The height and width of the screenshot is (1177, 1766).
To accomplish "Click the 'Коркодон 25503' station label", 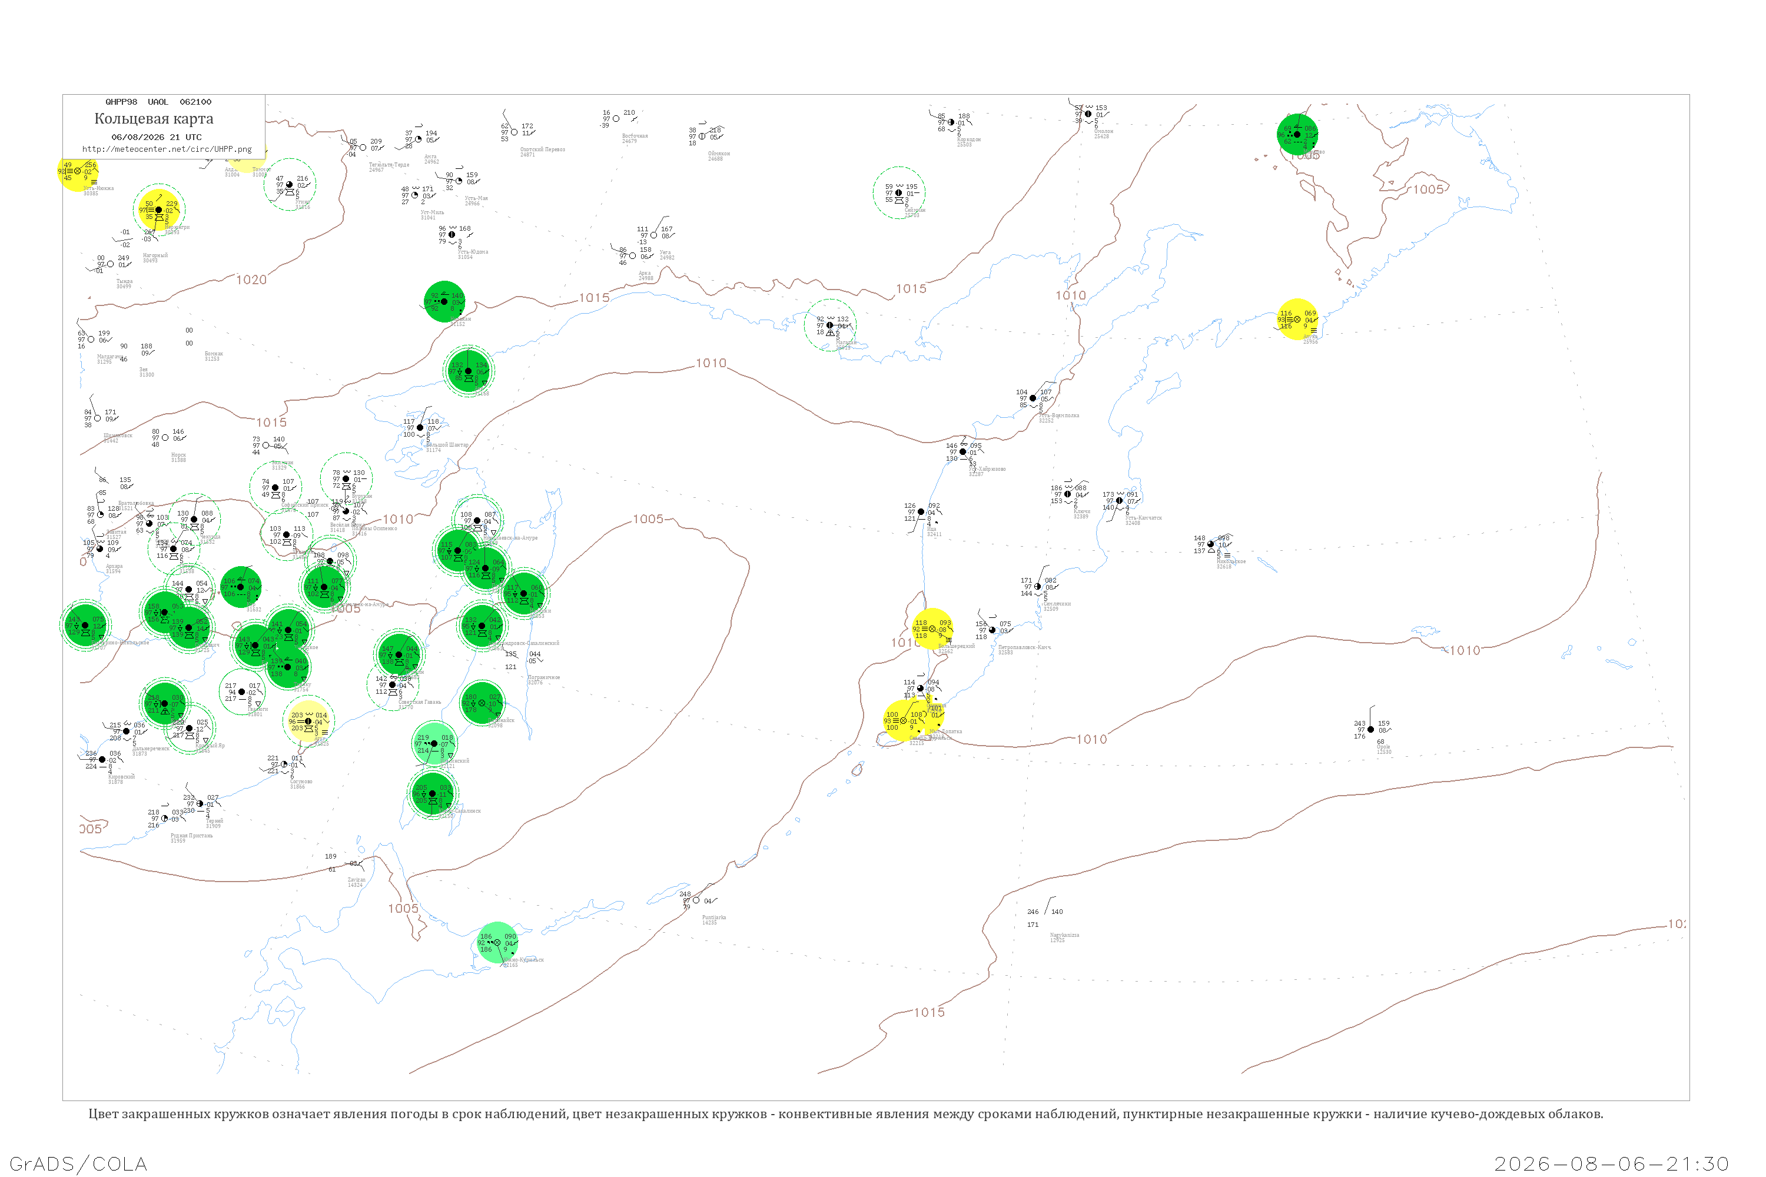I will [968, 142].
